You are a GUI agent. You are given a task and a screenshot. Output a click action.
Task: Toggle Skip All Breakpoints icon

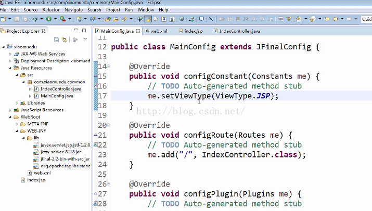coord(211,19)
